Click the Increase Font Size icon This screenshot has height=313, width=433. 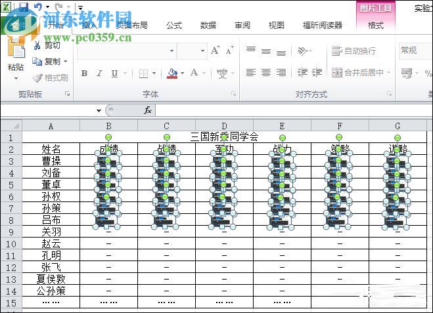[x=216, y=51]
